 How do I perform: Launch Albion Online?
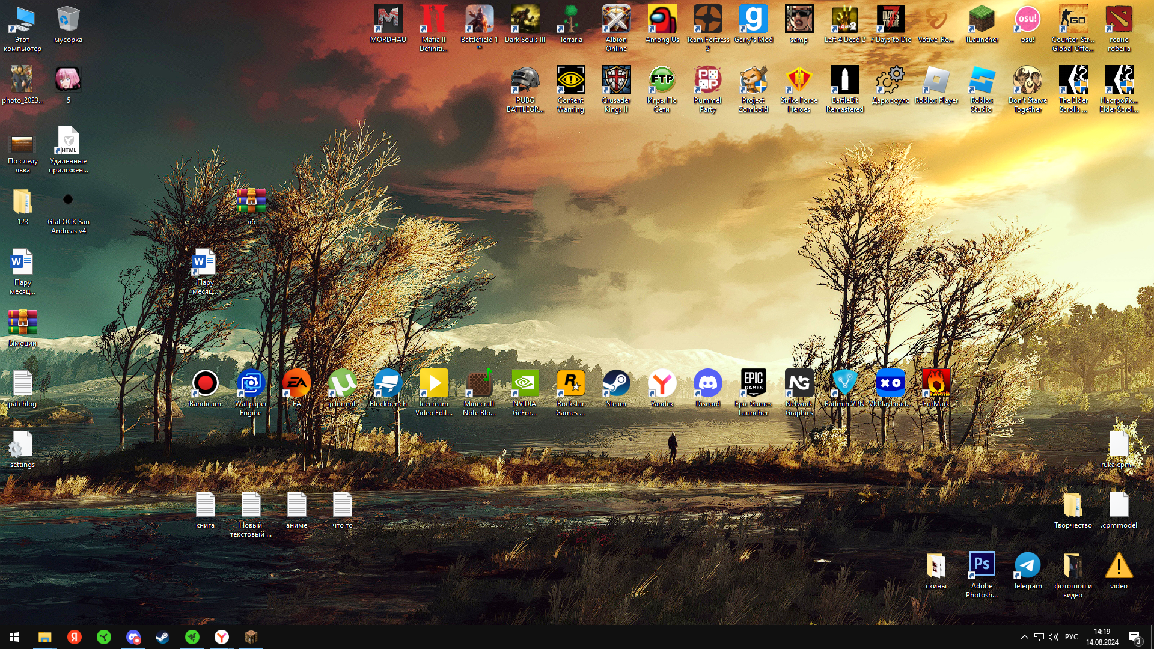point(616,29)
